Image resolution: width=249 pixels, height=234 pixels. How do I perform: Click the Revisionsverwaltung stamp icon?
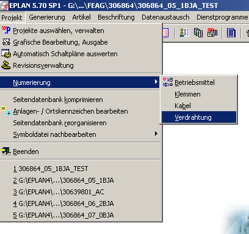[x=6, y=65]
